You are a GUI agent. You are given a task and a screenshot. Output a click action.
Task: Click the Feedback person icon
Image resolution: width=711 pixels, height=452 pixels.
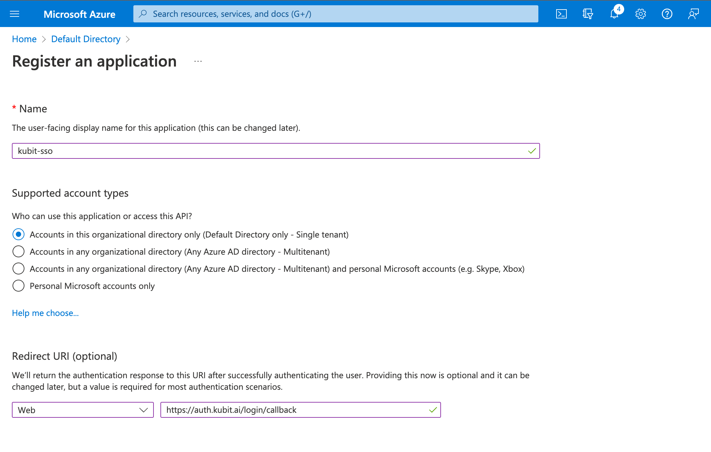[x=693, y=14]
